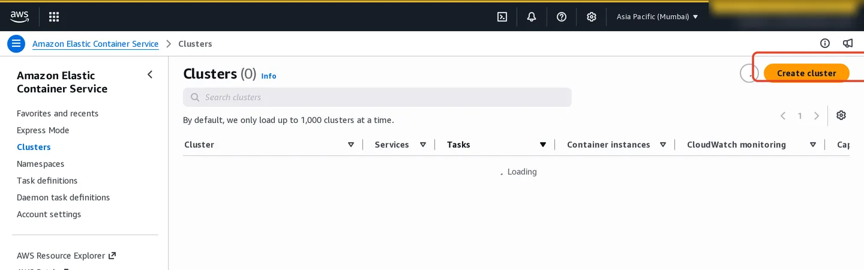Open the info panel circle icon
The width and height of the screenshot is (864, 270).
pos(825,43)
